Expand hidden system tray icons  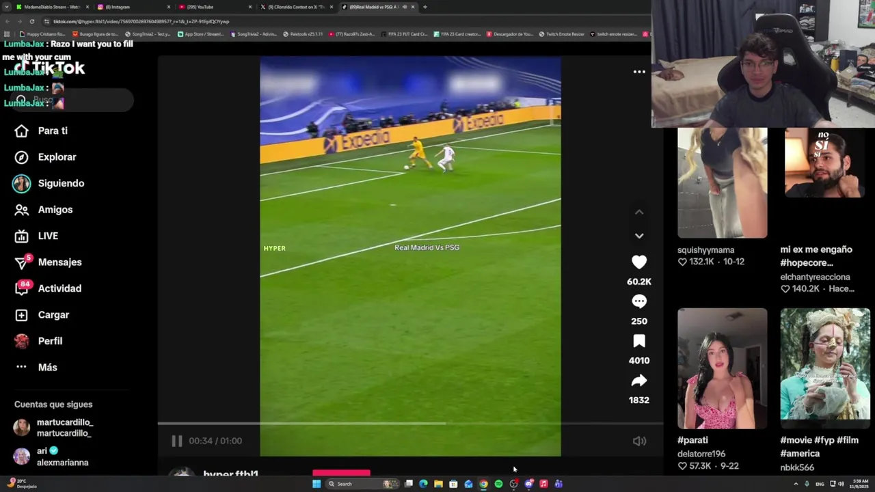pyautogui.click(x=796, y=484)
